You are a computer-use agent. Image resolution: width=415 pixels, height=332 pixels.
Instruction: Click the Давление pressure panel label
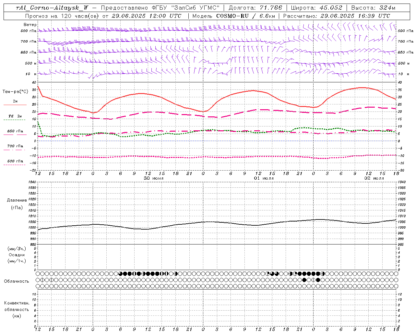tap(17, 200)
